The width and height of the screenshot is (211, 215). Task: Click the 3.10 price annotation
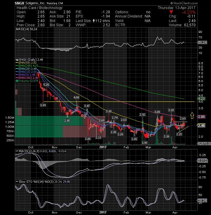tap(109, 111)
